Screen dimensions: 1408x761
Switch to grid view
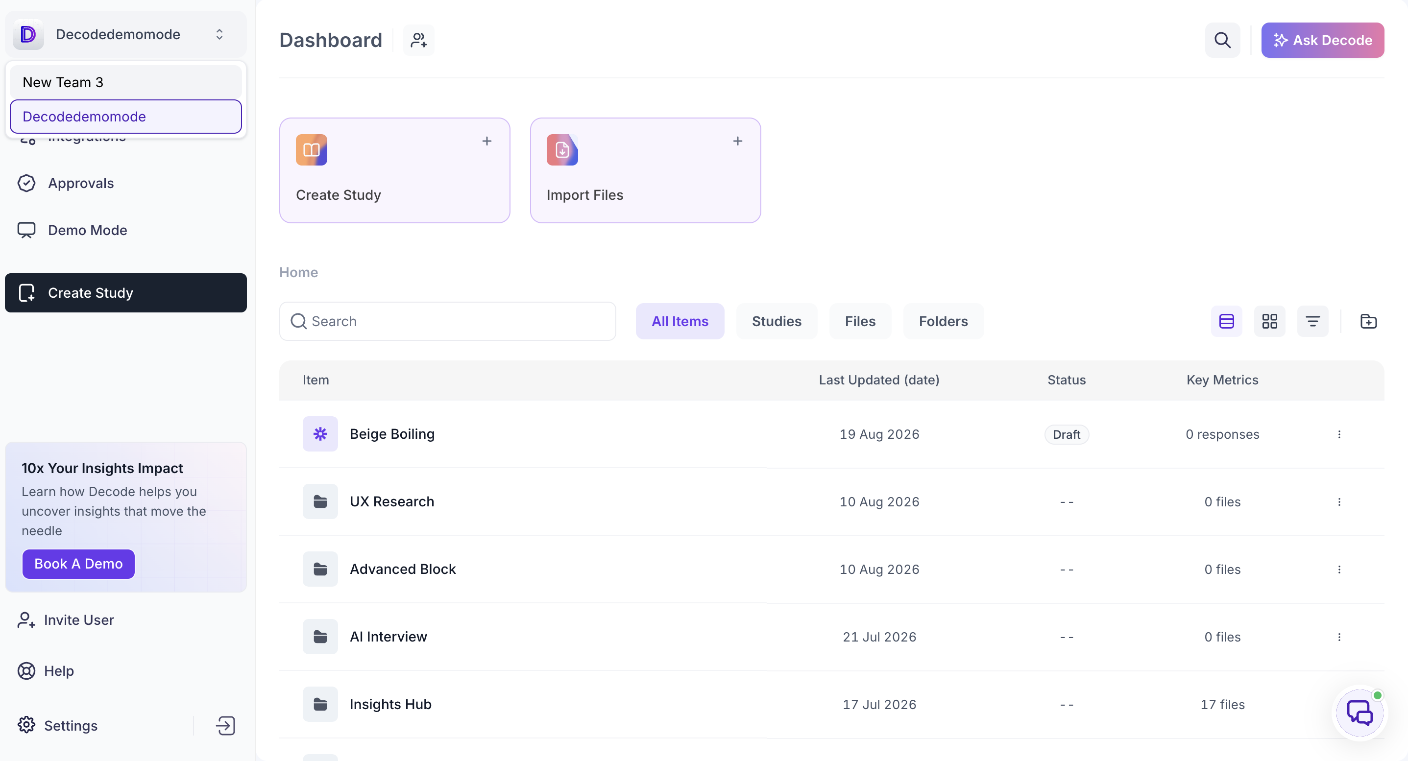[1270, 321]
